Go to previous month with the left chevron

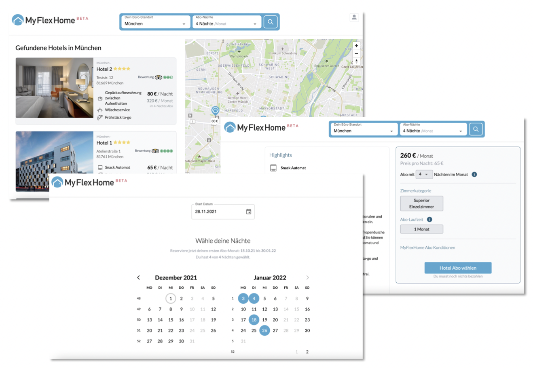[138, 277]
